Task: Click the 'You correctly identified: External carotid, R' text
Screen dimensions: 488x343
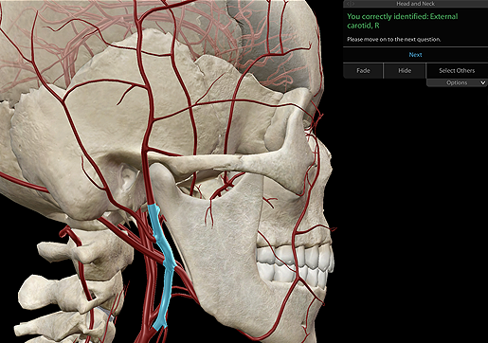Action: (x=402, y=21)
